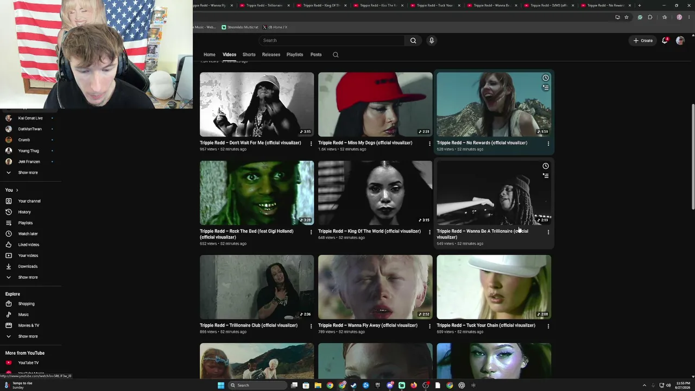Open options menu for Rock The Bed
Image resolution: width=695 pixels, height=391 pixels.
(x=311, y=232)
